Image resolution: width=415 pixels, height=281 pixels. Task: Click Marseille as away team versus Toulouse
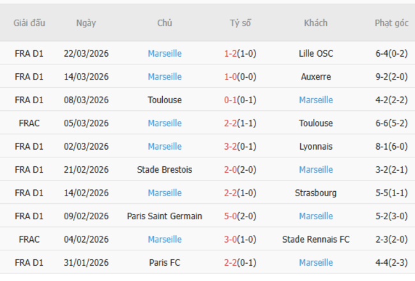tap(315, 100)
